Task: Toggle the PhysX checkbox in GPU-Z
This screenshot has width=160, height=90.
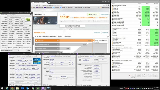Action: click(18, 48)
